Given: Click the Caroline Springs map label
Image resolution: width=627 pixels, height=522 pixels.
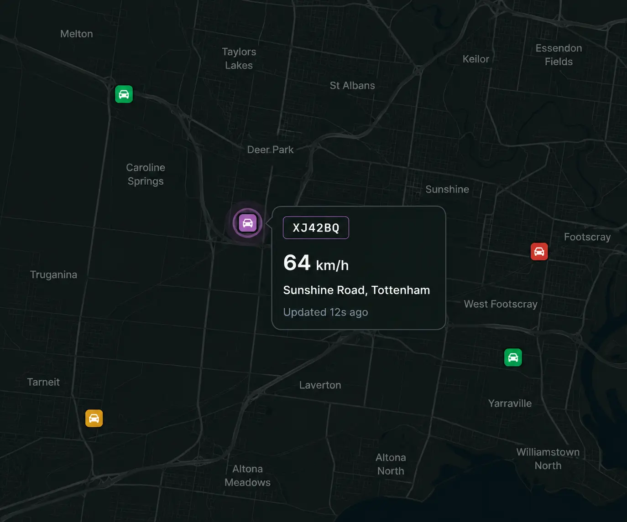Looking at the screenshot, I should tap(146, 174).
